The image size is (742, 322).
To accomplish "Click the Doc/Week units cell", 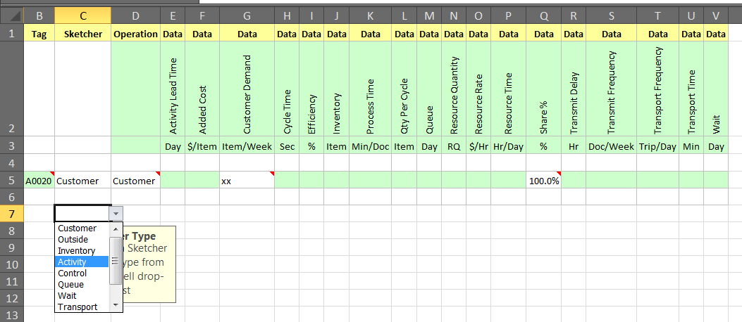I will (x=612, y=146).
